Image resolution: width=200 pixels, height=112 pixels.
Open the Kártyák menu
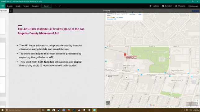pyautogui.click(x=18, y=6)
